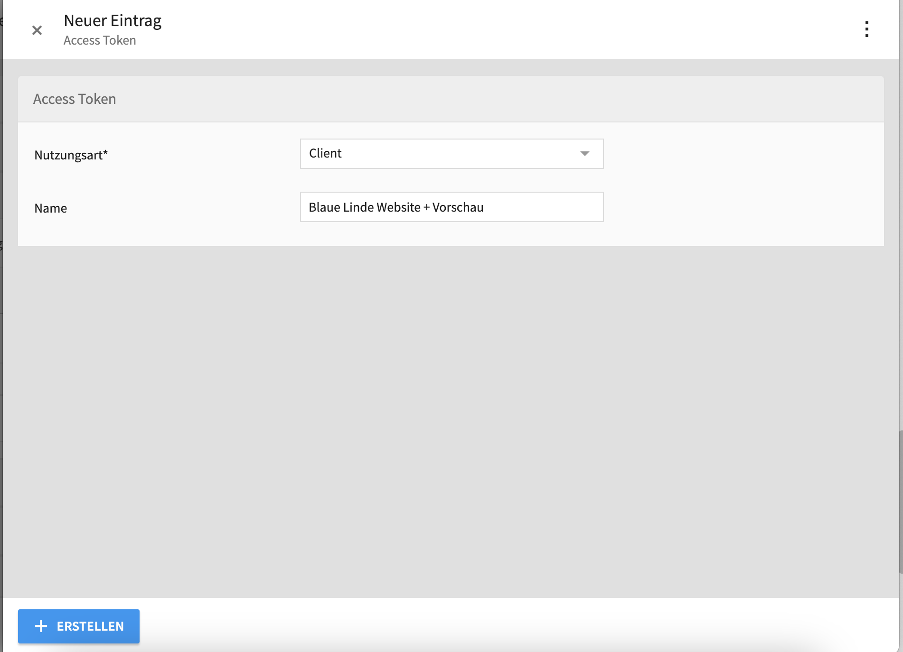This screenshot has height=652, width=903.
Task: Click the Nutzungsart dropdown arrow
Action: [584, 154]
